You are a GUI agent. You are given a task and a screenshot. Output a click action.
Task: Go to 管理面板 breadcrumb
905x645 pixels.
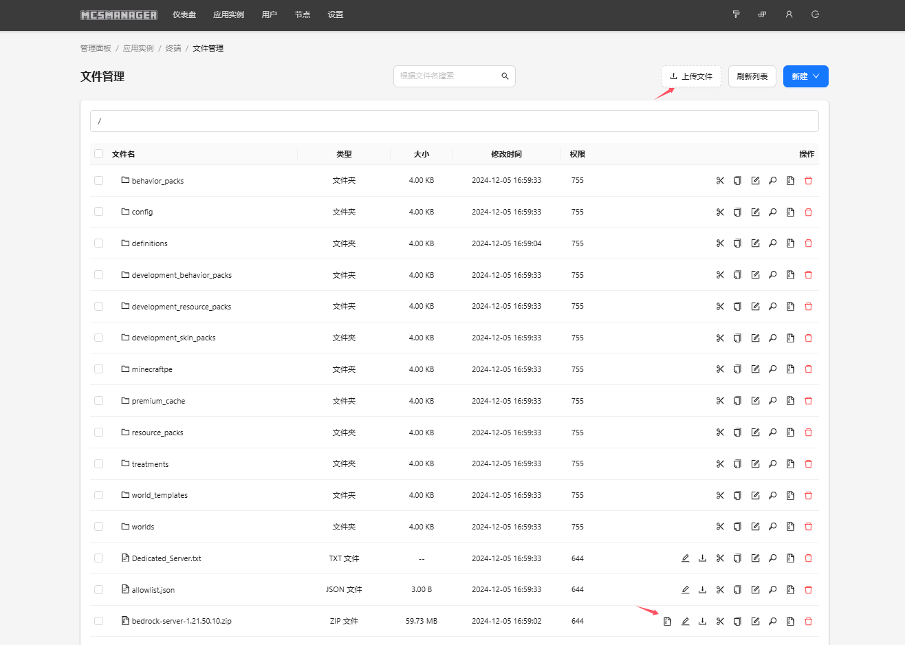pyautogui.click(x=96, y=48)
